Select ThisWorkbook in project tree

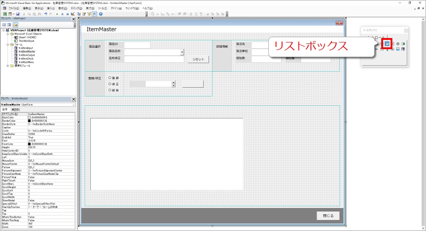click(x=27, y=41)
